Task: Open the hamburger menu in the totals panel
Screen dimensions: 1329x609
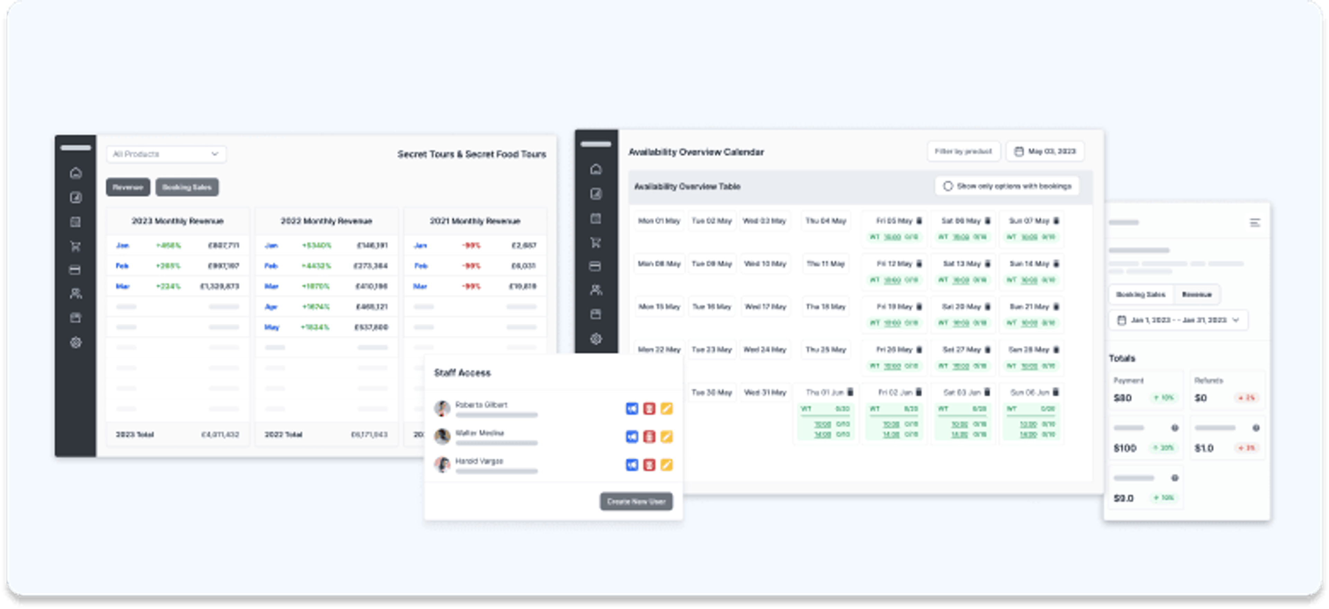Action: (x=1255, y=223)
